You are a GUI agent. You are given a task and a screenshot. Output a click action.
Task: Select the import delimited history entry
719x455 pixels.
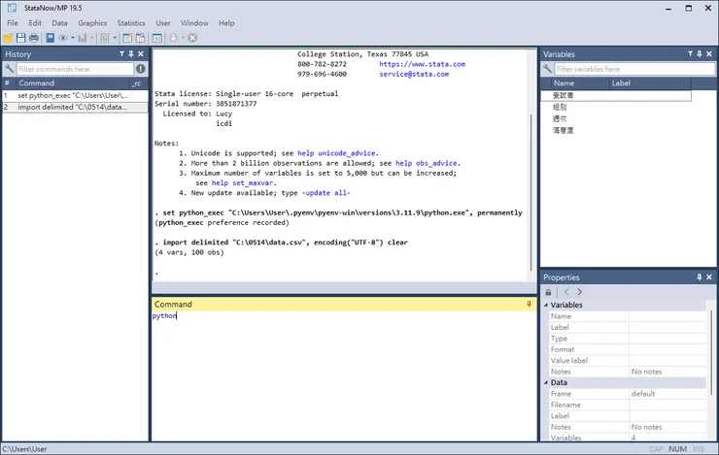coord(75,107)
